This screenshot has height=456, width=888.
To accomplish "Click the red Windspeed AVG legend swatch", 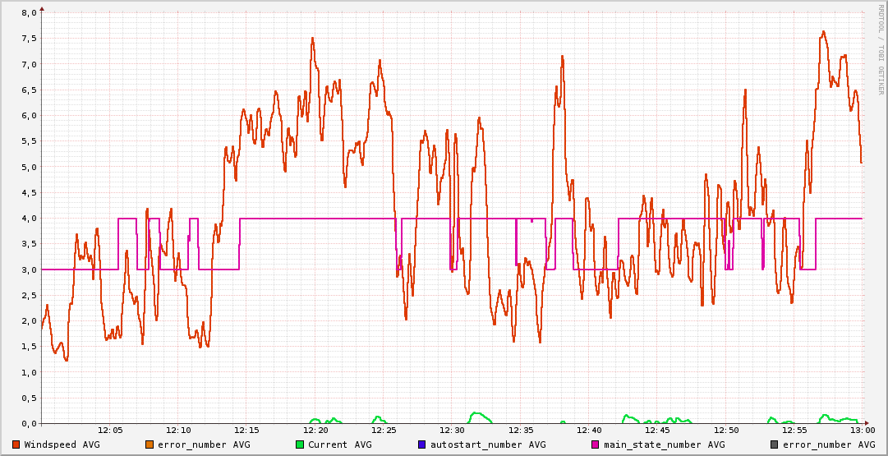I will tap(16, 444).
